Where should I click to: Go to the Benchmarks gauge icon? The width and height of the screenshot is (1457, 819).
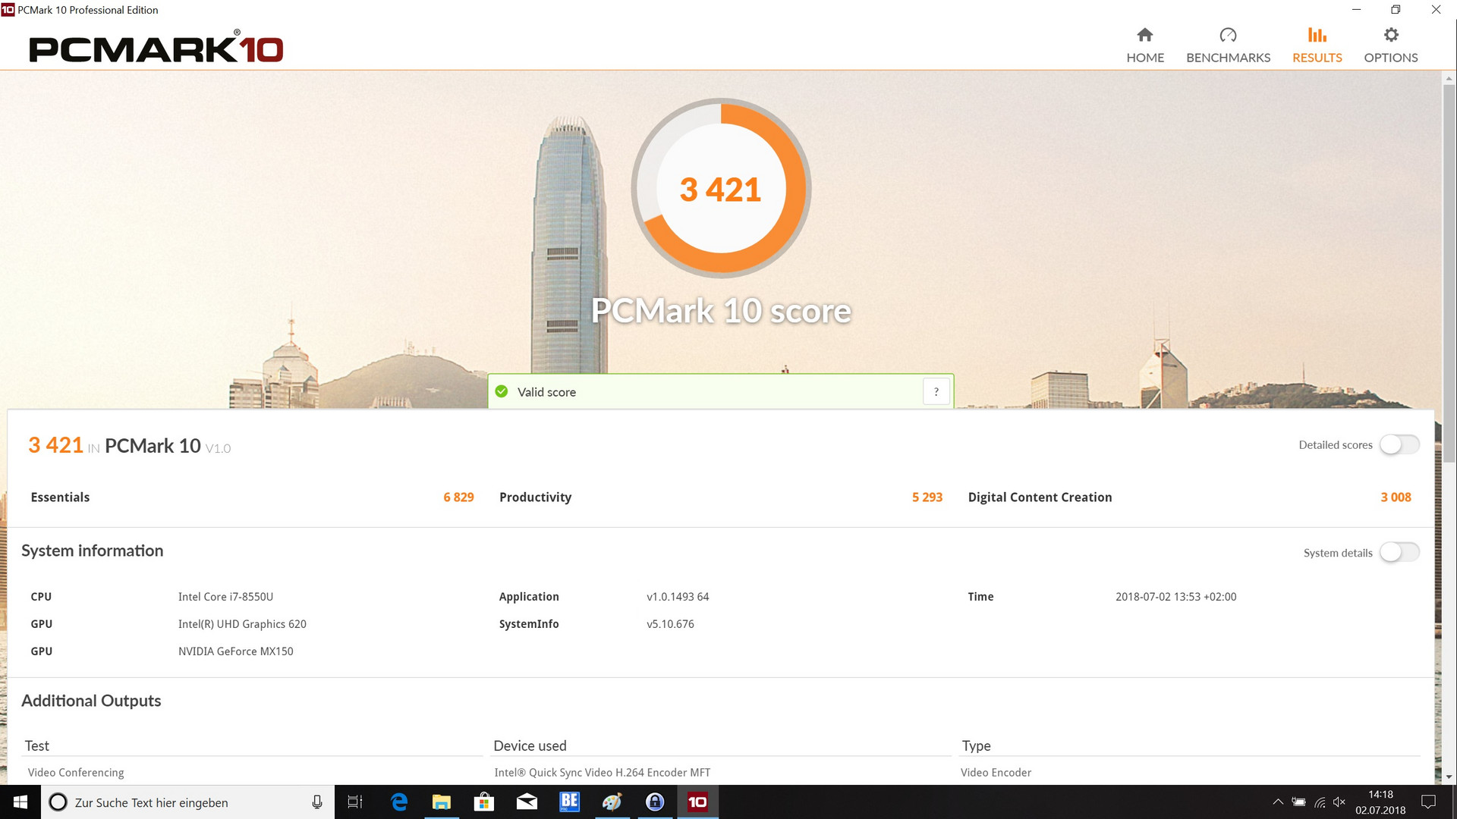(1227, 35)
